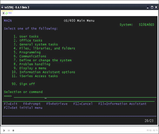Click the tn5250j title bar icon

coord(2,7)
